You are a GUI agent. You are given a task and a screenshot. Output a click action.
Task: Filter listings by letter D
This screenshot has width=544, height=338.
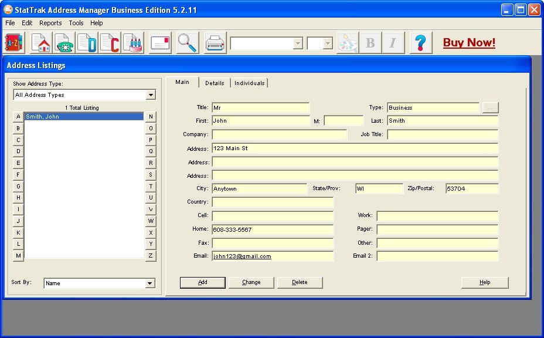click(x=18, y=151)
